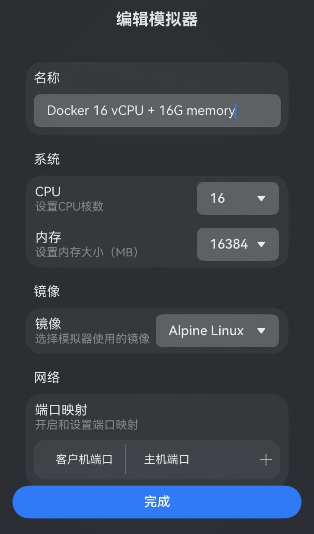The image size is (314, 534).
Task: Expand the 内存 memory size dropdown
Action: [x=237, y=244]
